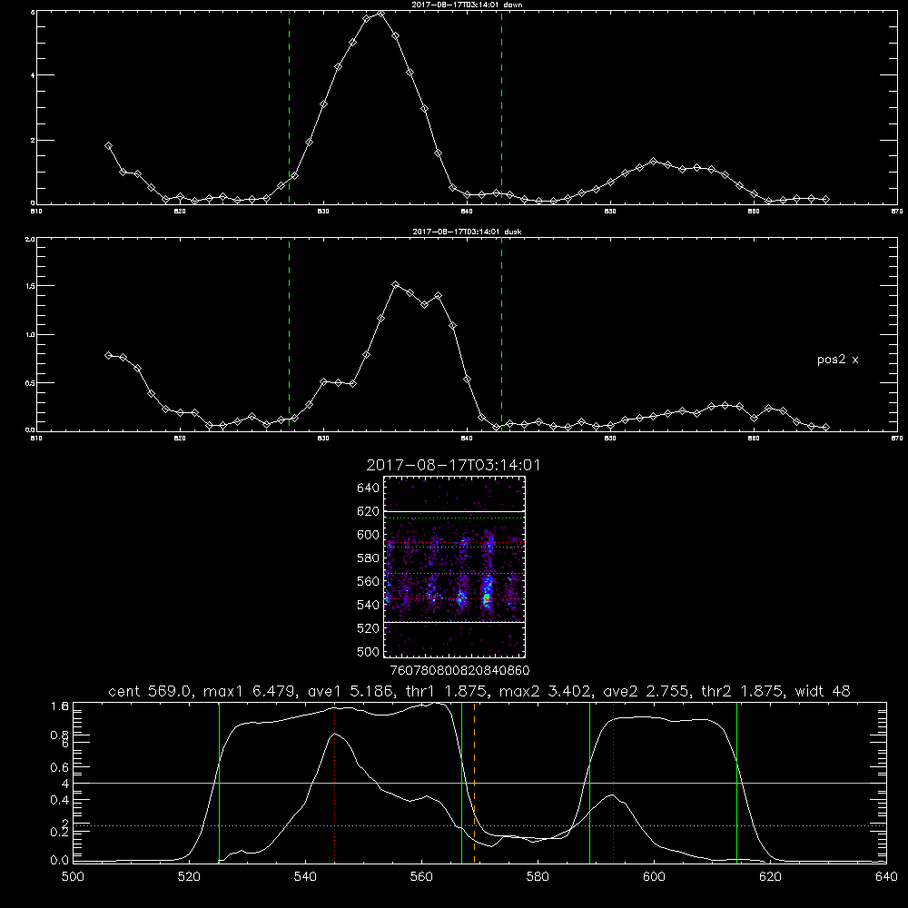Click the dusk plot y-axis label '2.0'
Screen dimensions: 908x908
[30, 239]
